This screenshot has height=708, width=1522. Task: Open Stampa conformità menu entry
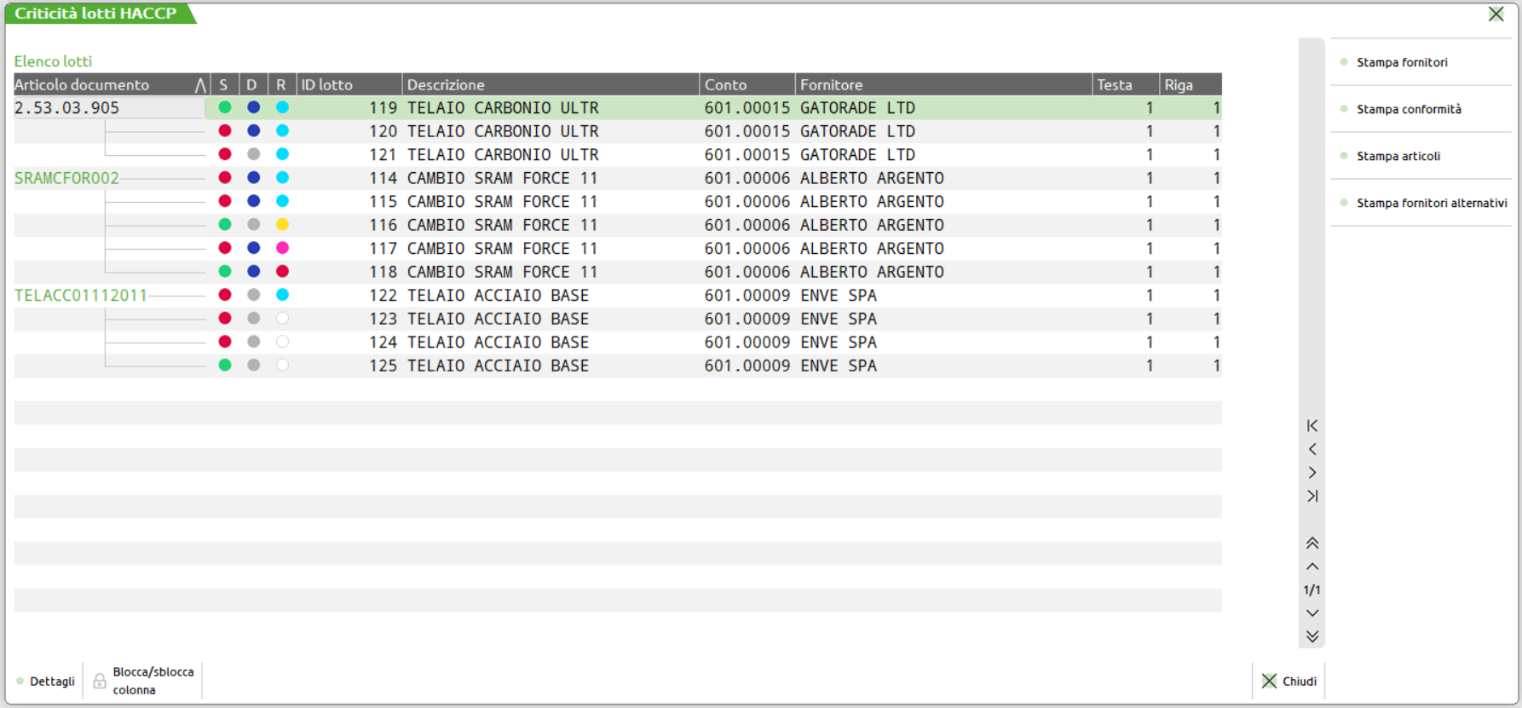1409,109
